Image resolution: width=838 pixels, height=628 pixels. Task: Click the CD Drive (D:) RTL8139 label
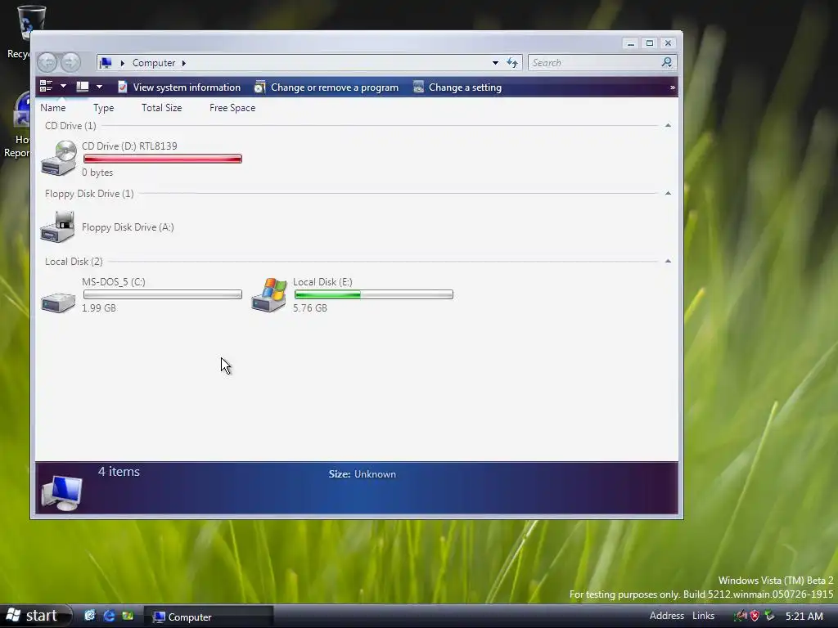(x=129, y=146)
